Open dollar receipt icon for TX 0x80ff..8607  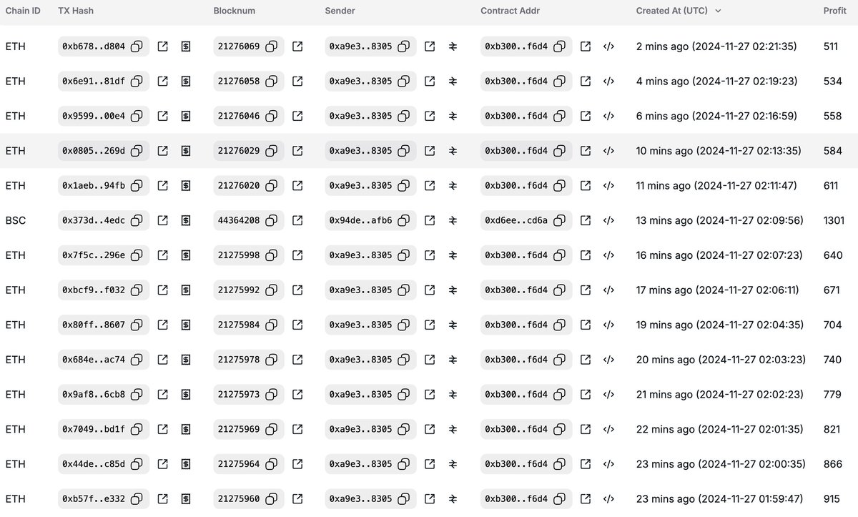tap(186, 325)
